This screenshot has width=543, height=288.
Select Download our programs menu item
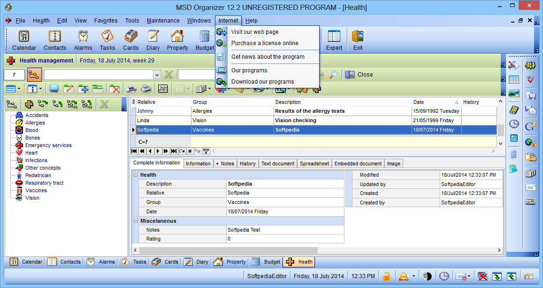pyautogui.click(x=262, y=82)
